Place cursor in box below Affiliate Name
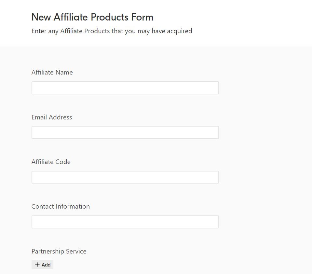Viewport: 312px width, 274px height. click(125, 88)
